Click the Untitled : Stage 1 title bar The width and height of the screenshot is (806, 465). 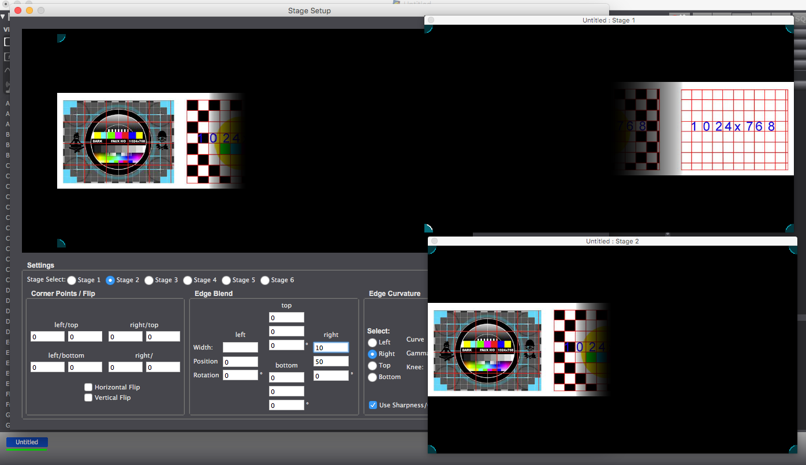pyautogui.click(x=609, y=20)
